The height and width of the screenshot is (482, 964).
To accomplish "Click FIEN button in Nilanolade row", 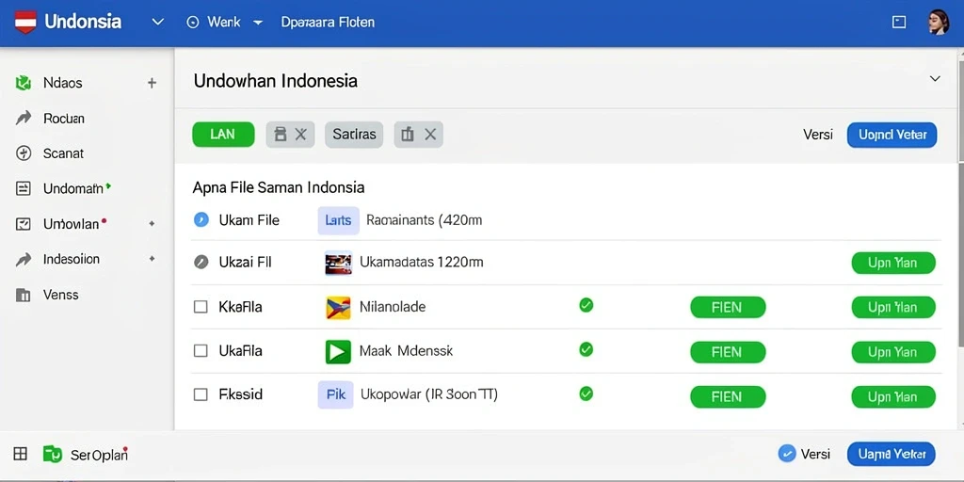I will tap(728, 307).
